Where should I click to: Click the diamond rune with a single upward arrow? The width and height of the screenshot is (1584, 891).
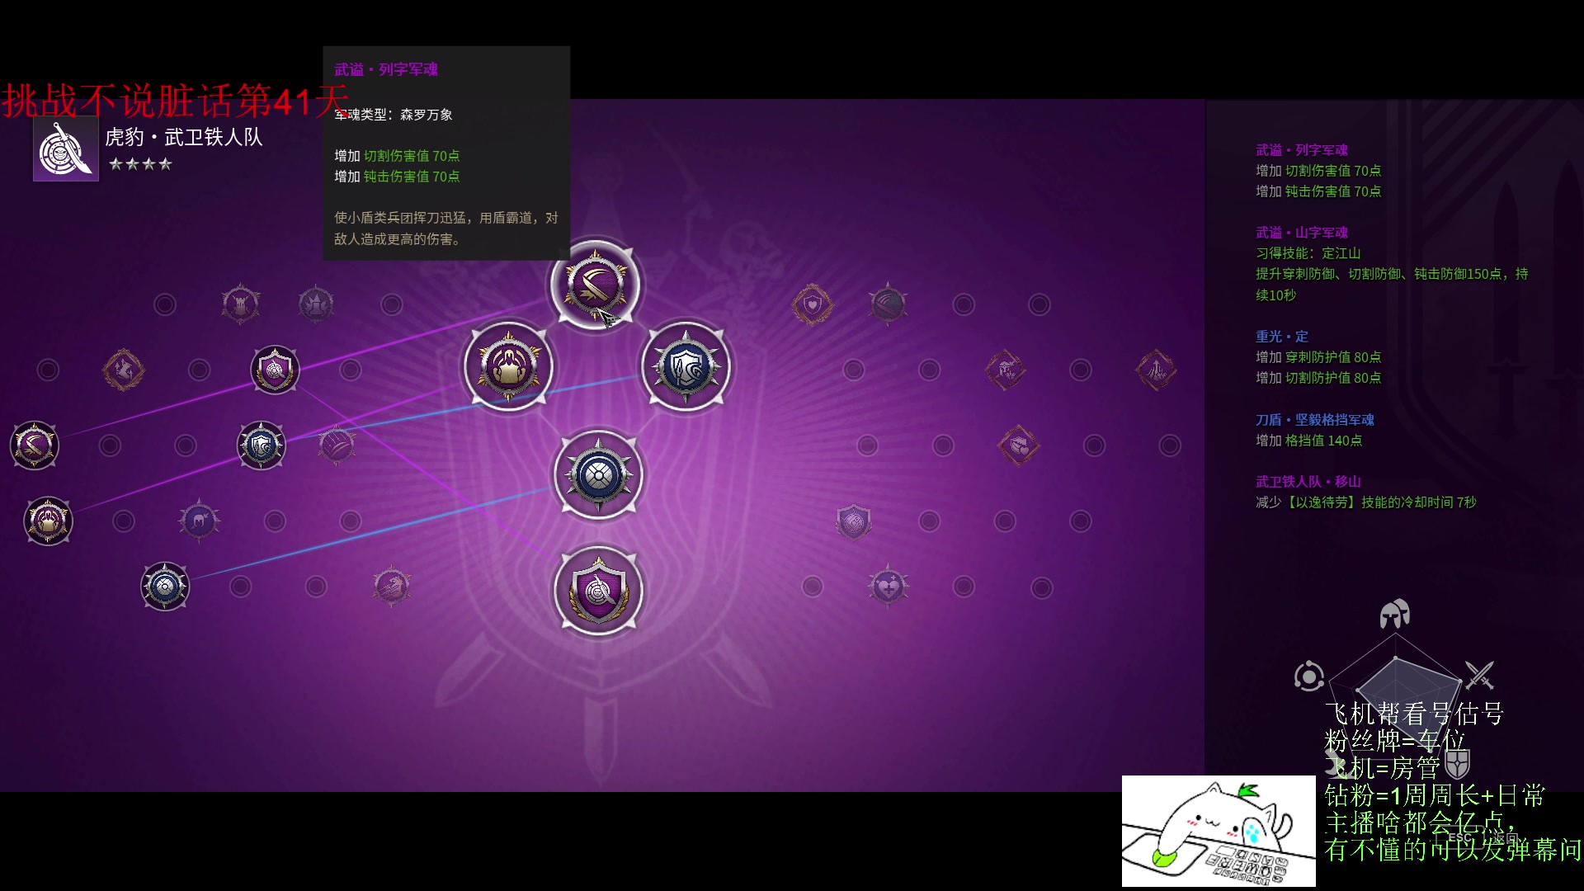pyautogui.click(x=1156, y=370)
